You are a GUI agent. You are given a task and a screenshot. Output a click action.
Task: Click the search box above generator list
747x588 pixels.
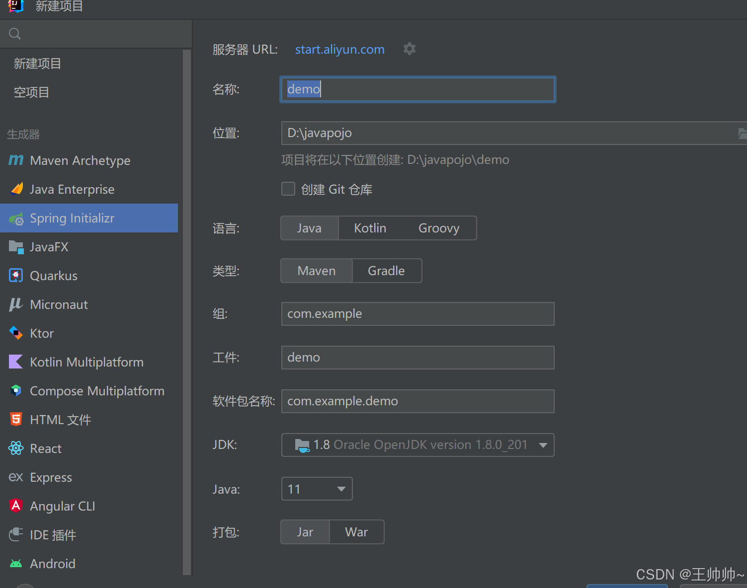click(96, 34)
